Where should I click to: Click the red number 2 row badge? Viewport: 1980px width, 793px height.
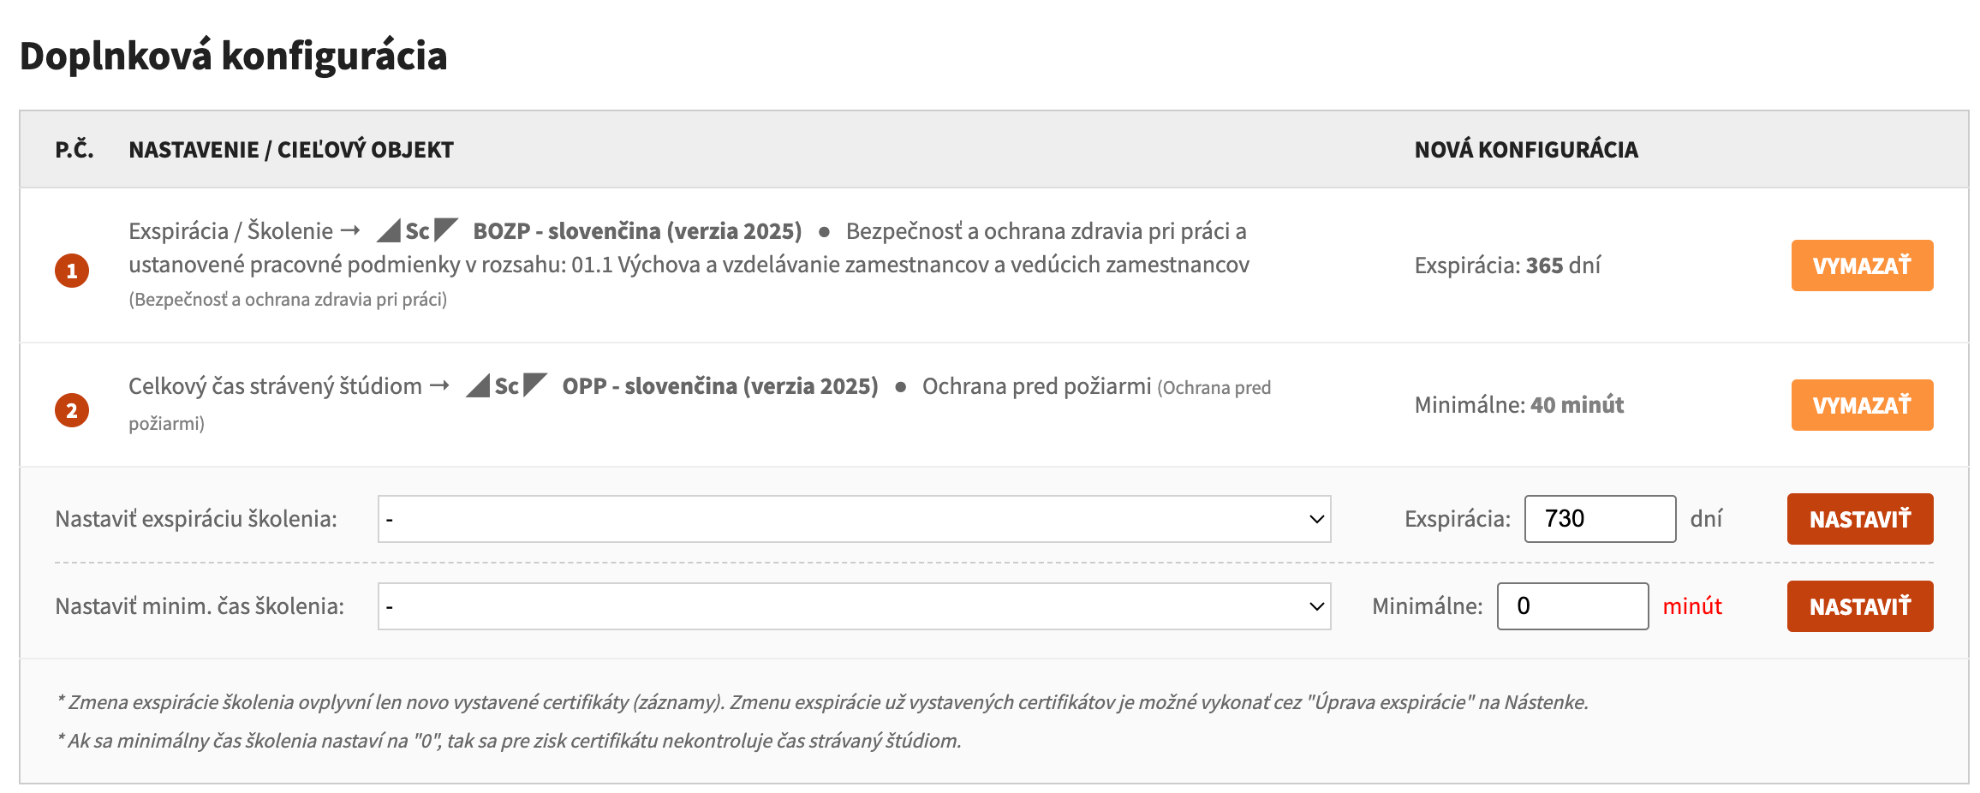click(x=72, y=410)
